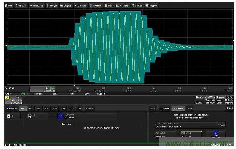
Task: Open the Cursors menu
Action: tap(80, 5)
